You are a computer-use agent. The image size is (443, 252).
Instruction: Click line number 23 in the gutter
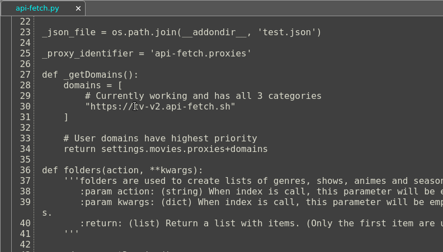point(25,32)
